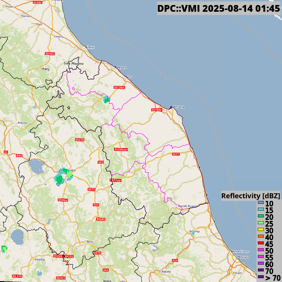Click the 30 dBZ yellow legend swatch
This screenshot has width=282, height=282.
coord(261,229)
